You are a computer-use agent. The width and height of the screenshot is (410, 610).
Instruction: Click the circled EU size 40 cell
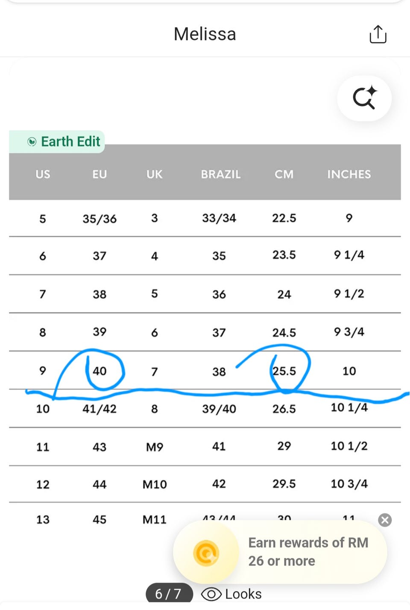click(100, 371)
